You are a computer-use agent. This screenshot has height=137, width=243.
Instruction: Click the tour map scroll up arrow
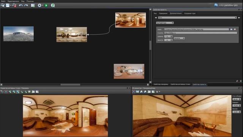point(150,10)
